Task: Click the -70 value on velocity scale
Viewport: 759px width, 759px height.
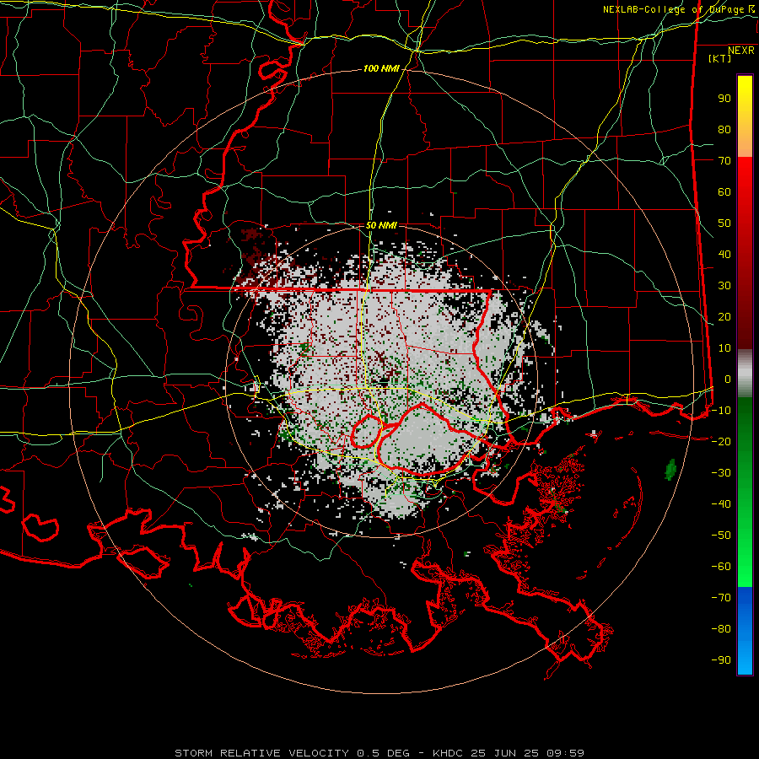Action: click(x=721, y=598)
